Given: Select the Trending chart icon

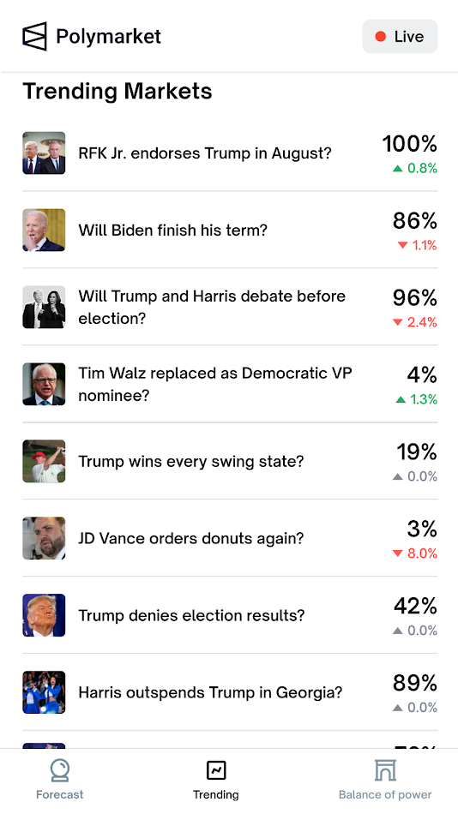Looking at the screenshot, I should (x=216, y=770).
